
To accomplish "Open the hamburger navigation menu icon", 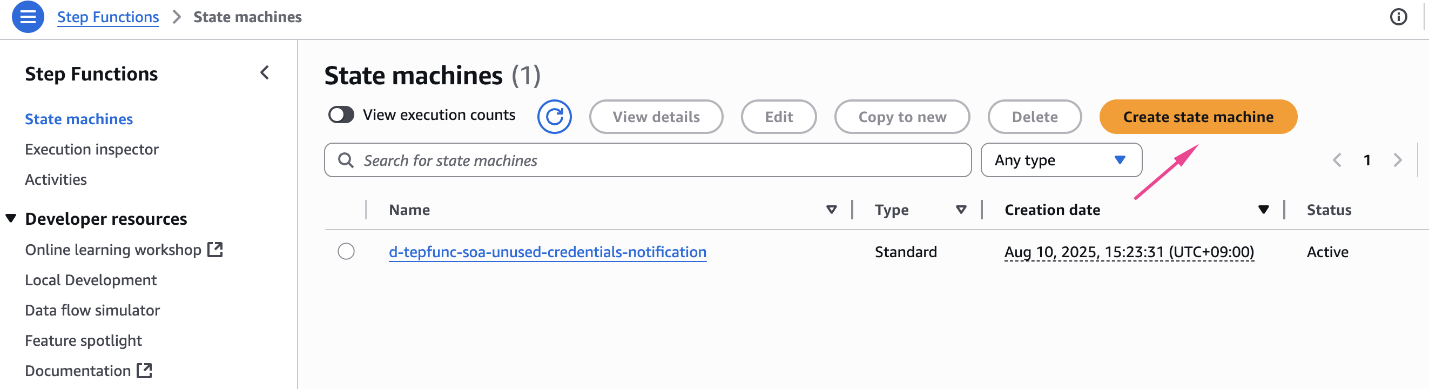I will 28,17.
